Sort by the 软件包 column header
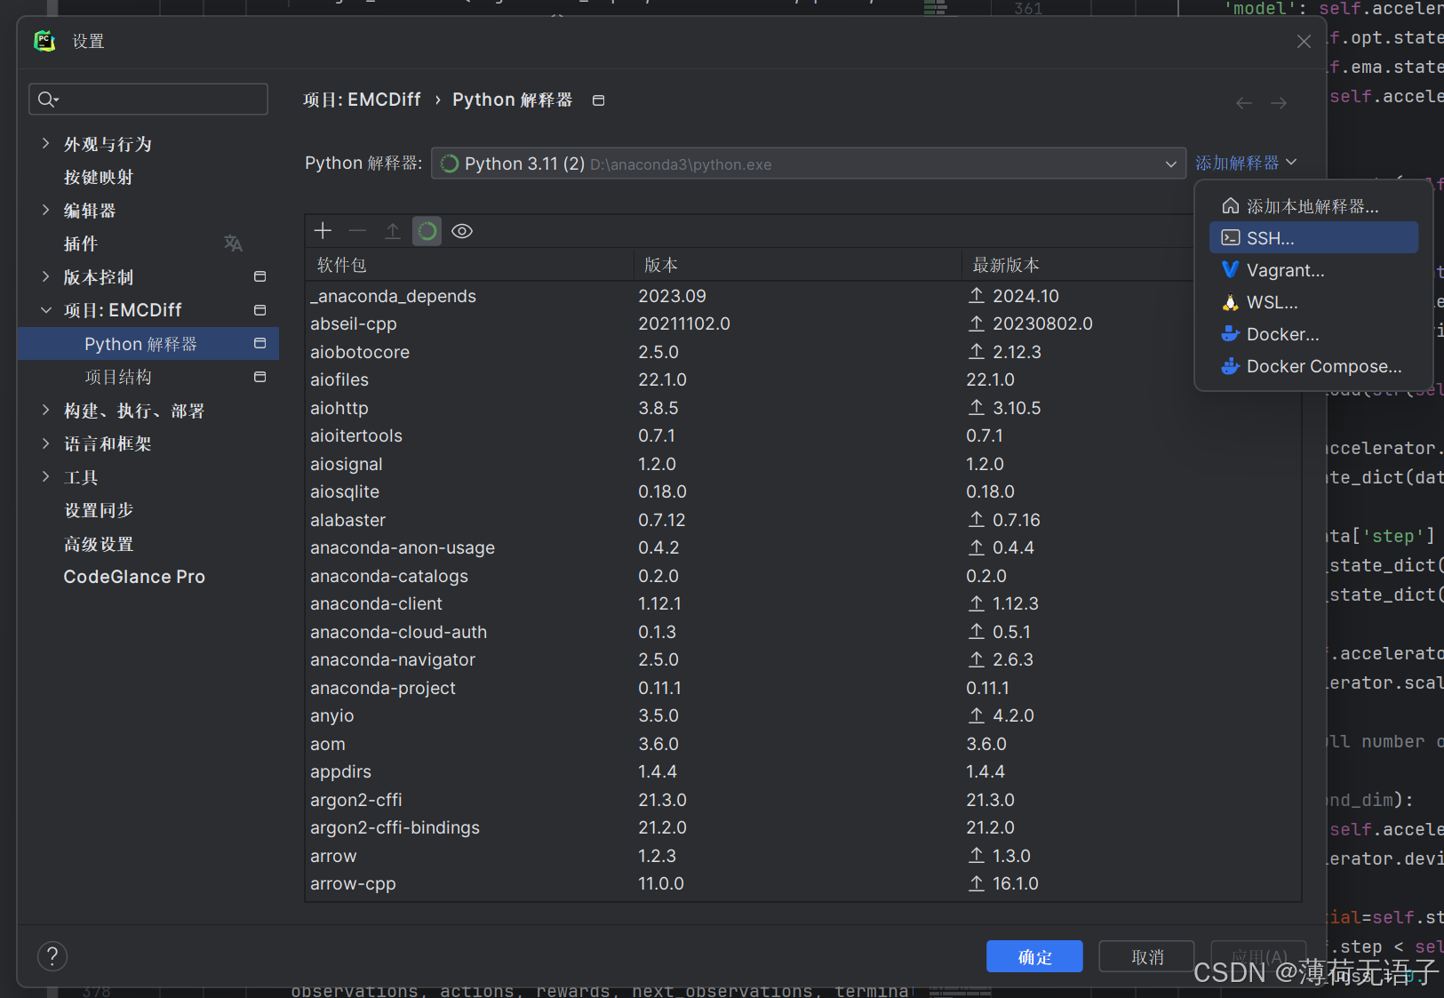This screenshot has width=1444, height=998. 469,265
